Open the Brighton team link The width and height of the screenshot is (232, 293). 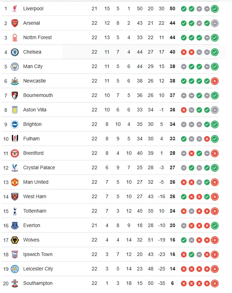tap(32, 124)
